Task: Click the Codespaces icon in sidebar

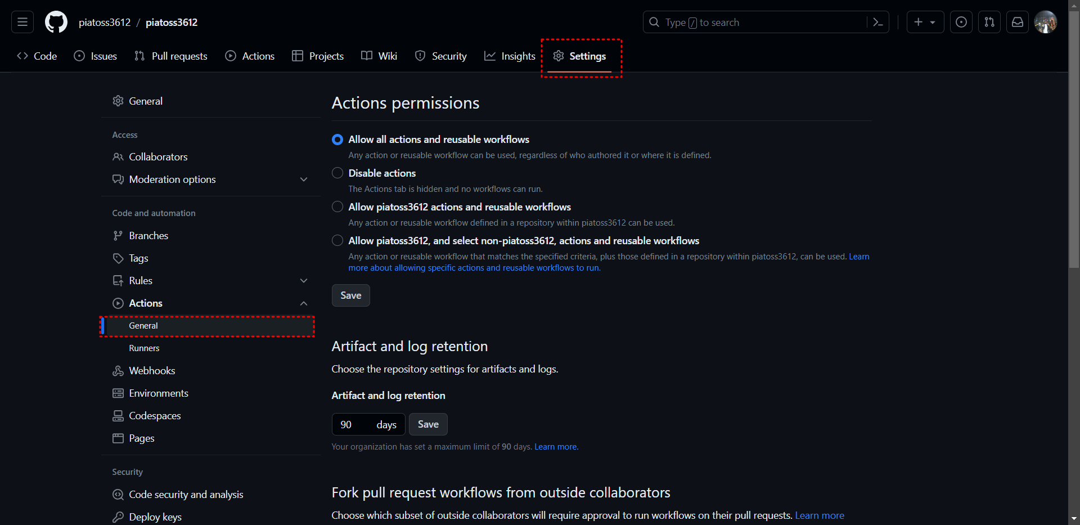Action: [118, 416]
